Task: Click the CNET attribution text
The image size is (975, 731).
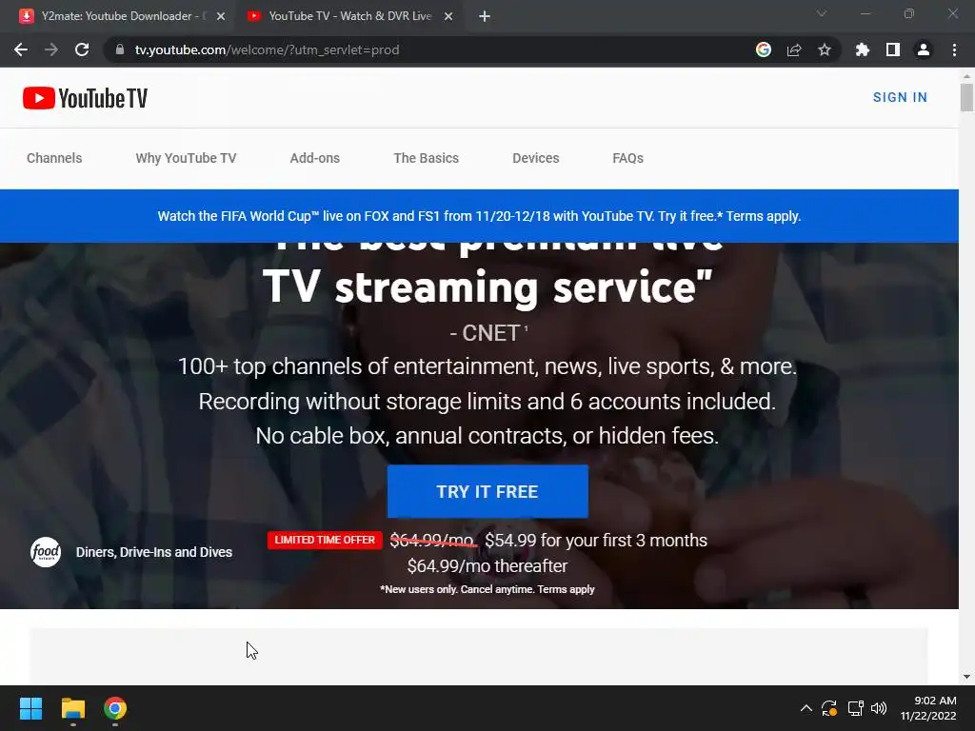Action: (488, 333)
